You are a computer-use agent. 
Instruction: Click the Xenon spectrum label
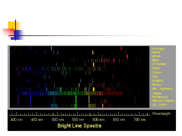coord(157,93)
